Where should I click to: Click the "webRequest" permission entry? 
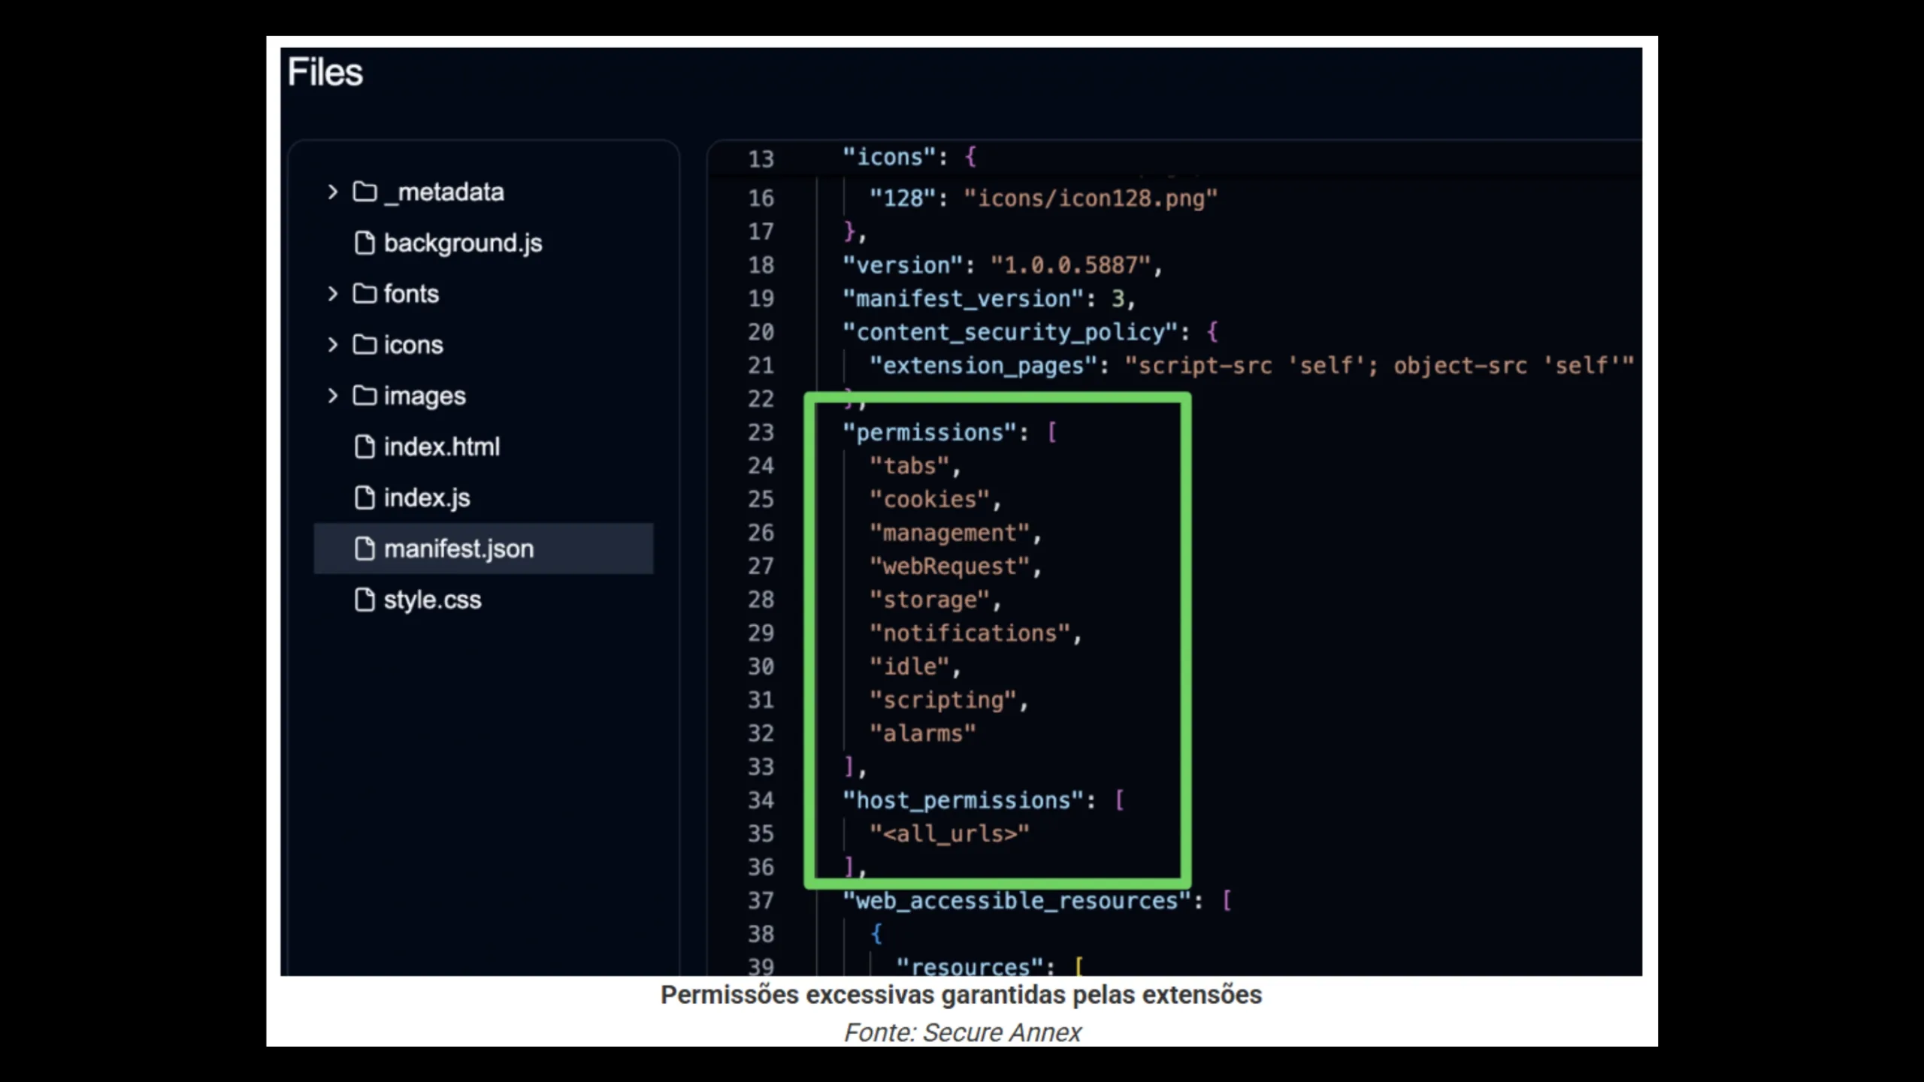click(x=949, y=567)
